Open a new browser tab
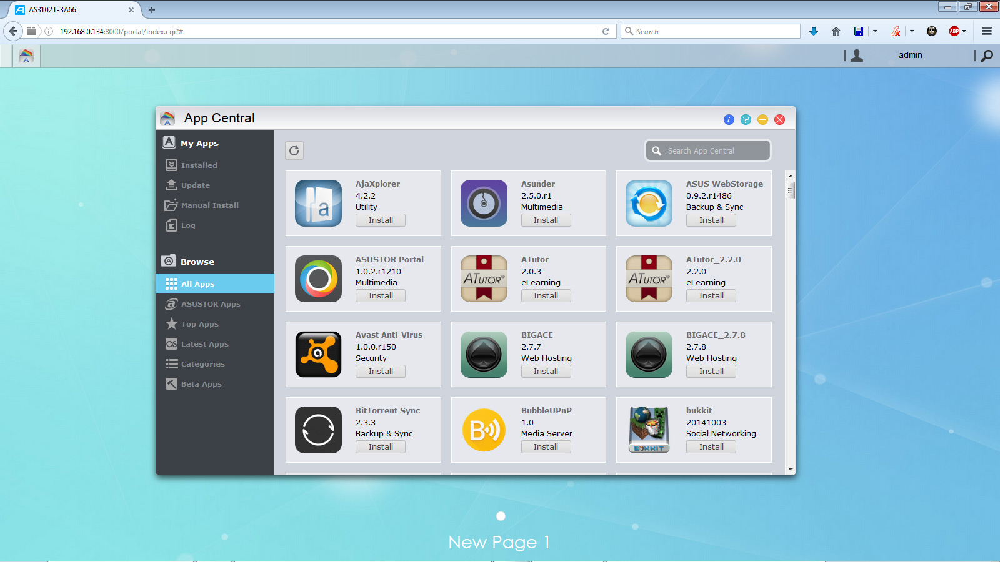Image resolution: width=1000 pixels, height=562 pixels. (151, 10)
